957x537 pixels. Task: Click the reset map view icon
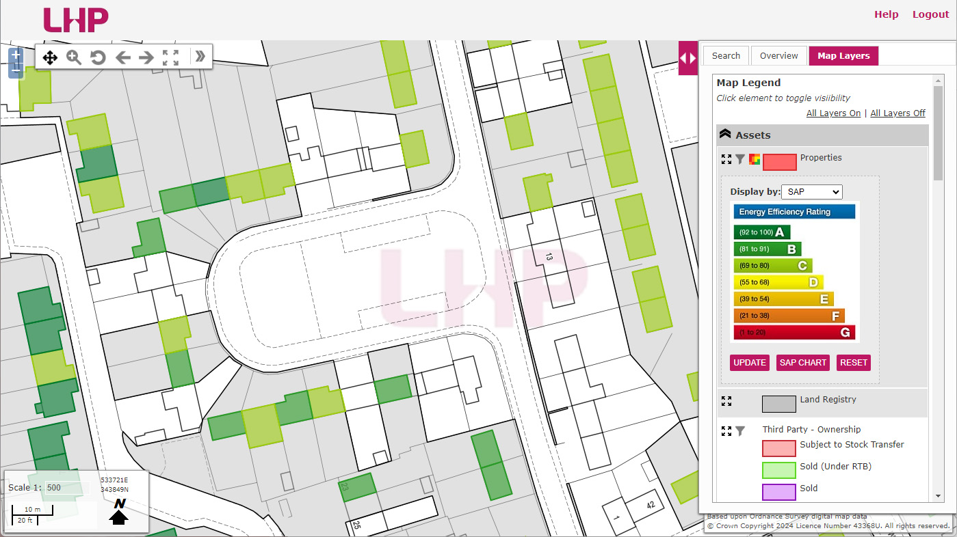pos(98,57)
